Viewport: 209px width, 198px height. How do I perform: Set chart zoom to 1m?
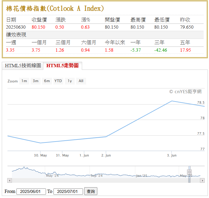click(24, 81)
